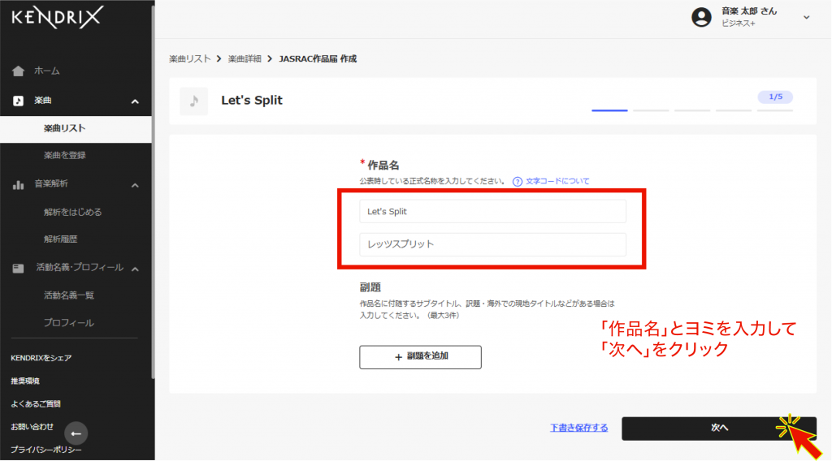Viewport: 832px width, 461px height.
Task: Open 楽曲を登録 in the sidebar
Action: 65,155
